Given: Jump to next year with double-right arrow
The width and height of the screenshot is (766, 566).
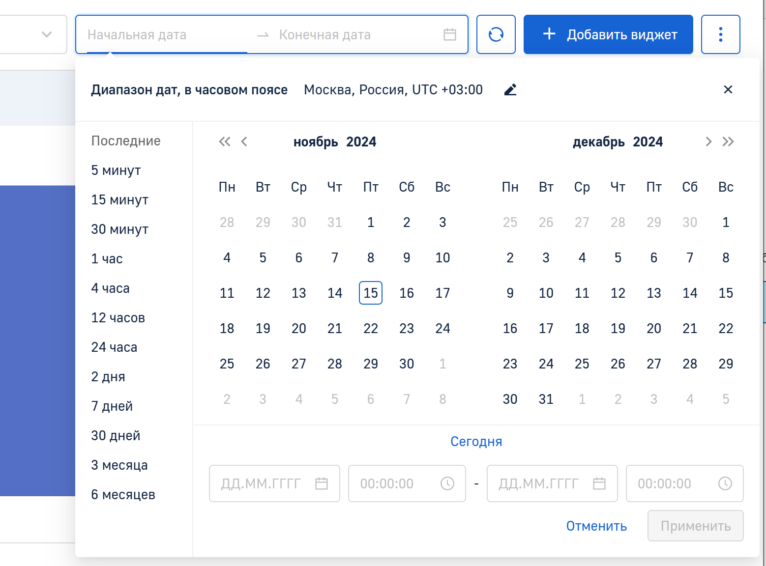Looking at the screenshot, I should tap(728, 142).
